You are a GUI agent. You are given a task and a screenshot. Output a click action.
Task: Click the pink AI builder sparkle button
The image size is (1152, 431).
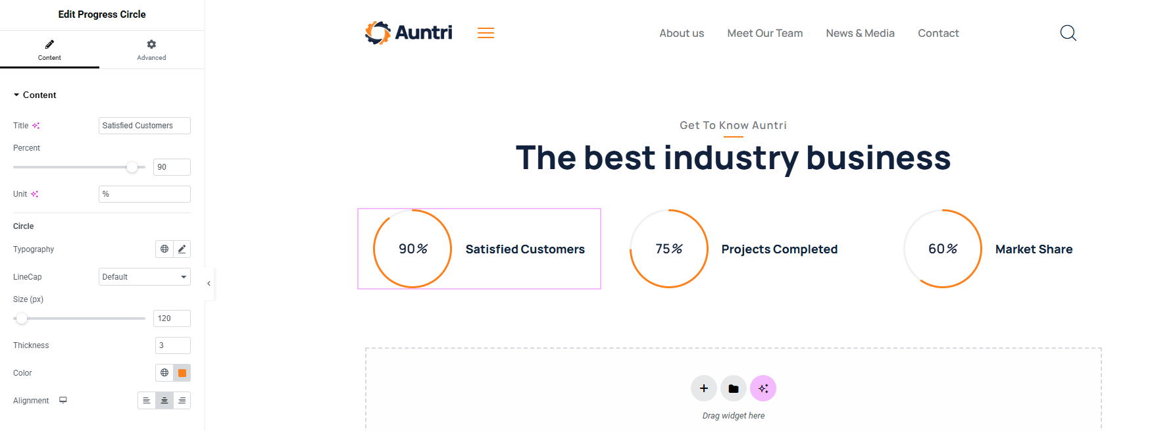click(763, 388)
